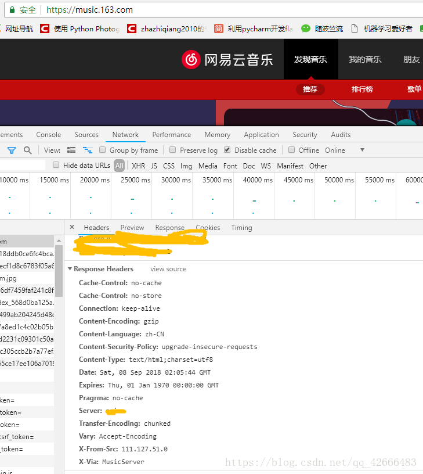This screenshot has height=474, width=423.
Task: Uncheck Disable cache checkbox
Action: [x=227, y=150]
